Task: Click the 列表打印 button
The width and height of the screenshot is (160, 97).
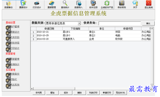Action: pyautogui.click(x=93, y=93)
